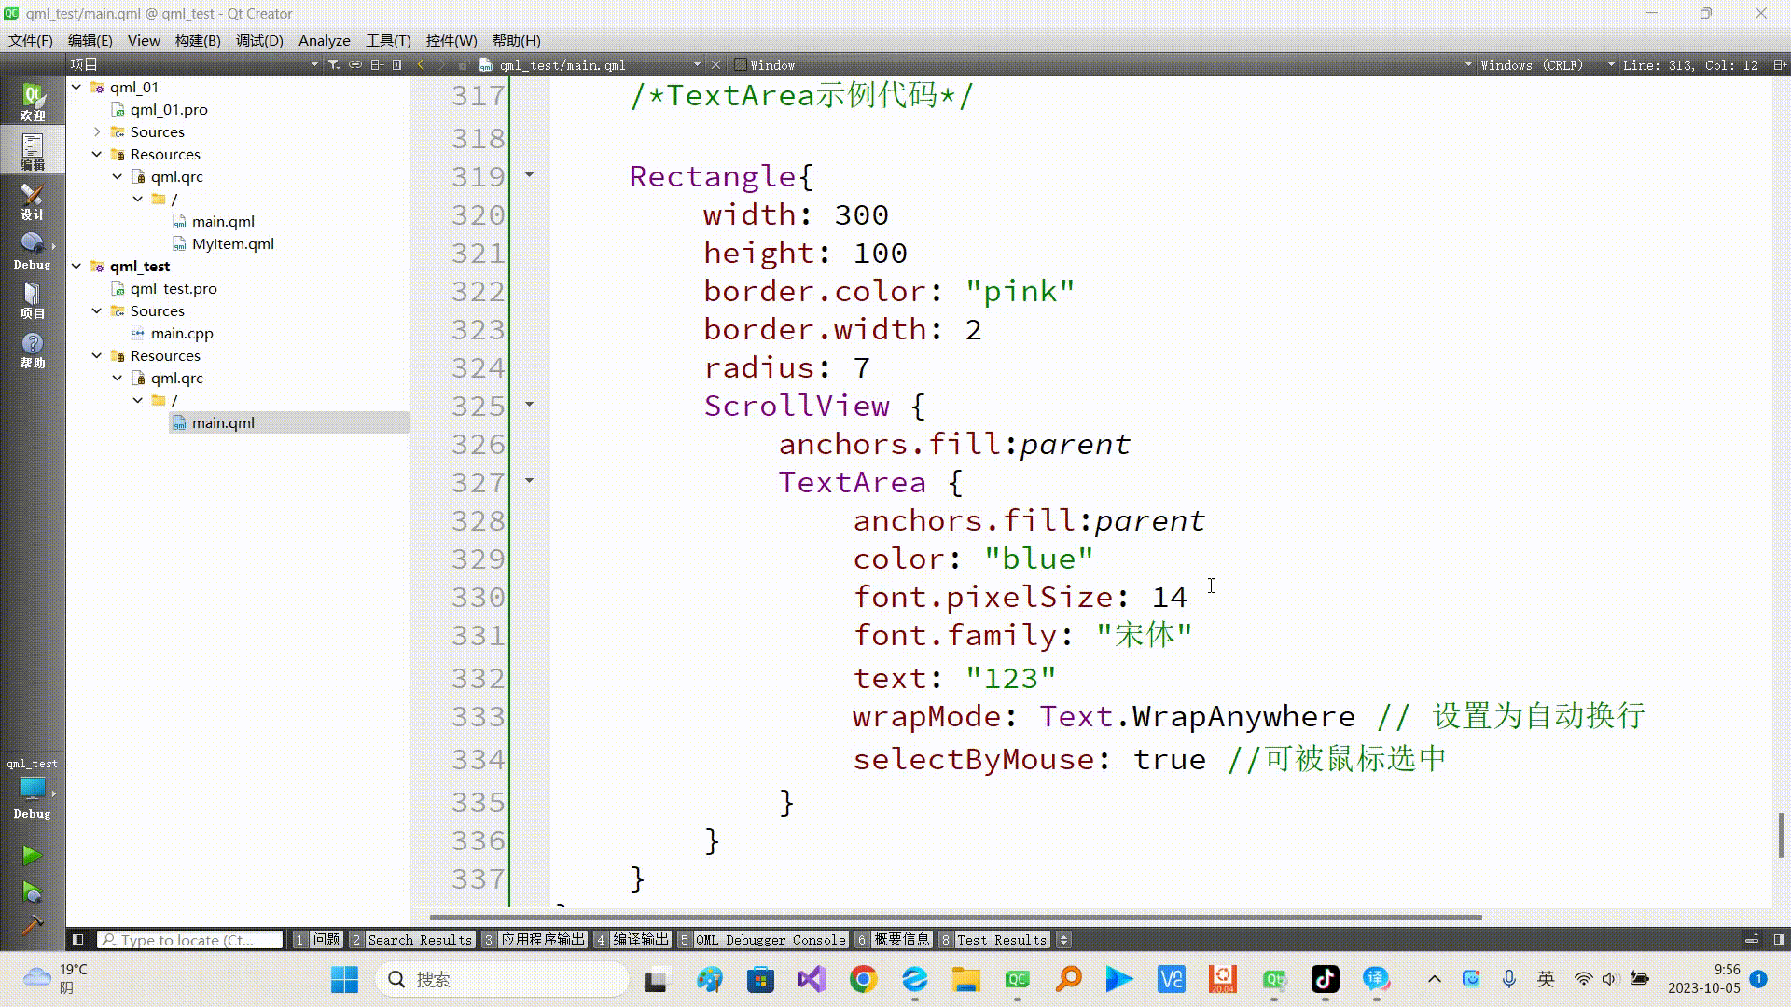Switch to Search Results tab
The image size is (1791, 1007).
(417, 939)
